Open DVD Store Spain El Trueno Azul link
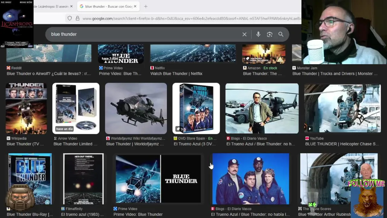This screenshot has height=218, width=387. click(x=194, y=144)
